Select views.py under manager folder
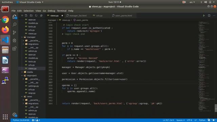217x122 pixels. (x=32, y=68)
